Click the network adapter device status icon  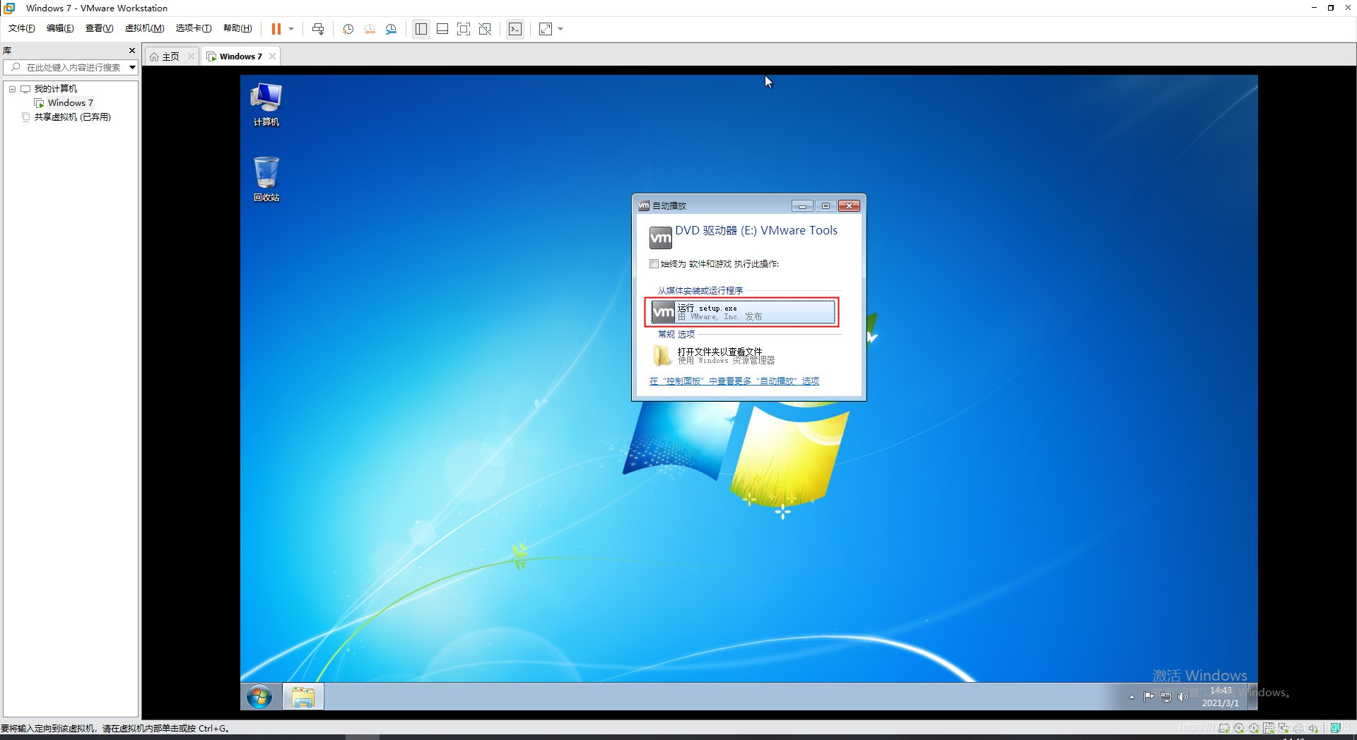coord(1283,728)
